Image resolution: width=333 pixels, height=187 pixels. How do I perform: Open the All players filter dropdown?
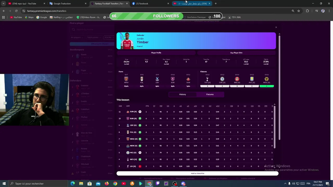[77, 37]
